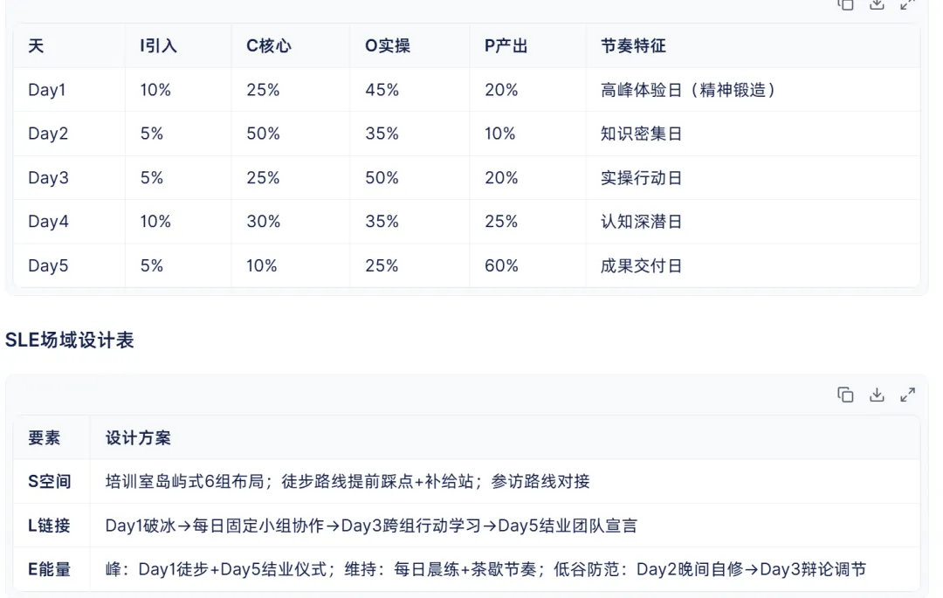Select the L链接 row label
The width and height of the screenshot is (943, 598).
(49, 526)
